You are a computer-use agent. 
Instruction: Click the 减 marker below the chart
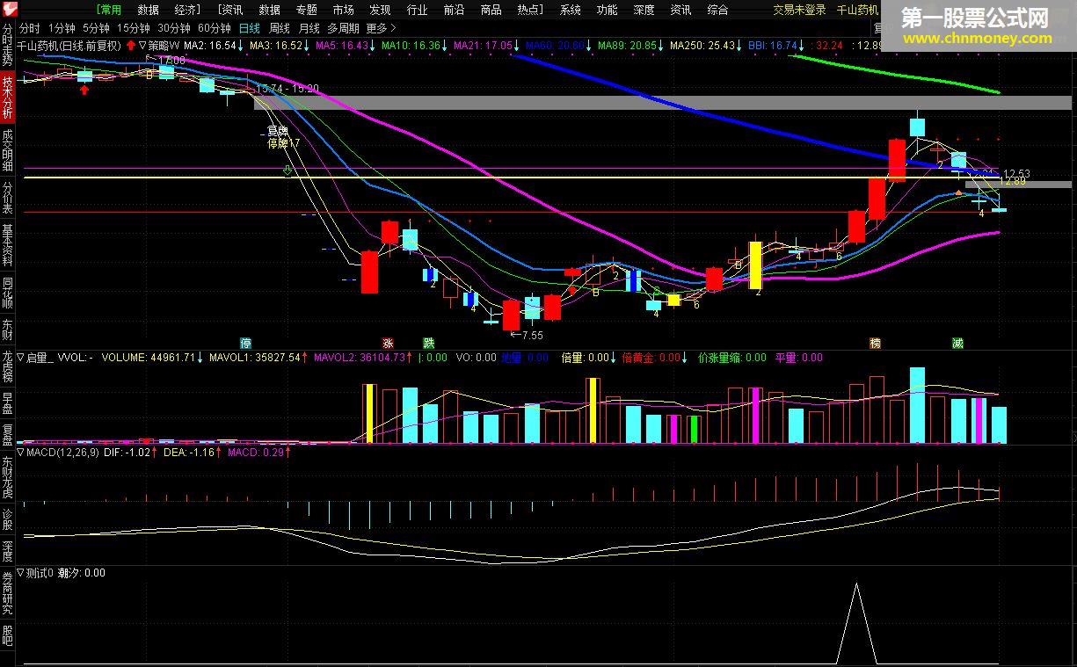[x=957, y=343]
